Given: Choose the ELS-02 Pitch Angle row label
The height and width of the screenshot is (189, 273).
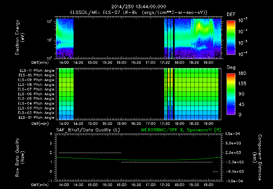Looking at the screenshot, I should (36, 113).
